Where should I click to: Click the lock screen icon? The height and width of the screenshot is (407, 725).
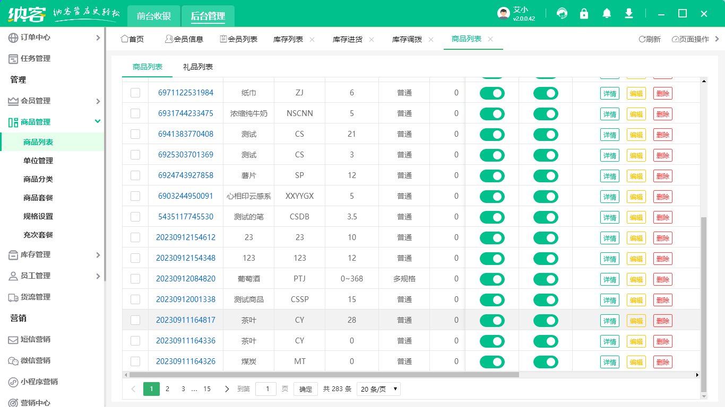[584, 13]
